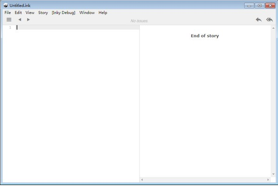
Task: Open the Window menu
Action: point(87,13)
